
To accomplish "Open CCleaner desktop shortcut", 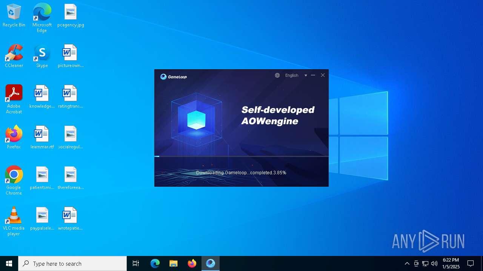I will pos(14,56).
